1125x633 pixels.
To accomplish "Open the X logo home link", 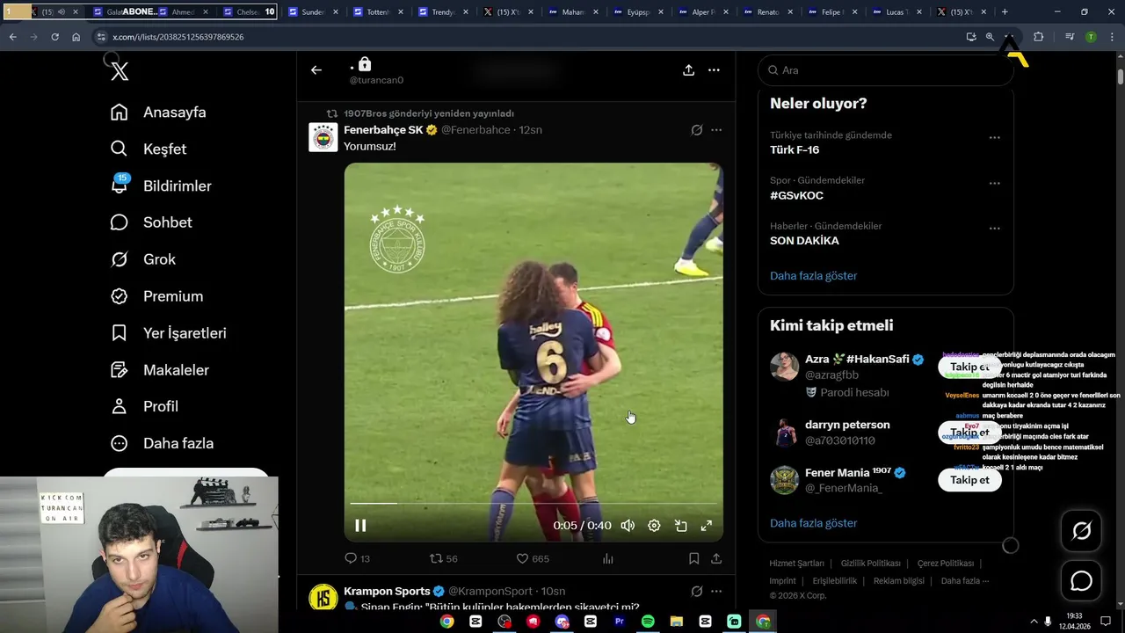I will 120,72.
